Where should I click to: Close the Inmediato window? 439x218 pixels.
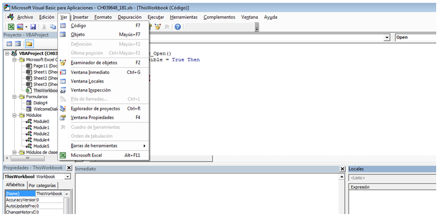coord(342,169)
